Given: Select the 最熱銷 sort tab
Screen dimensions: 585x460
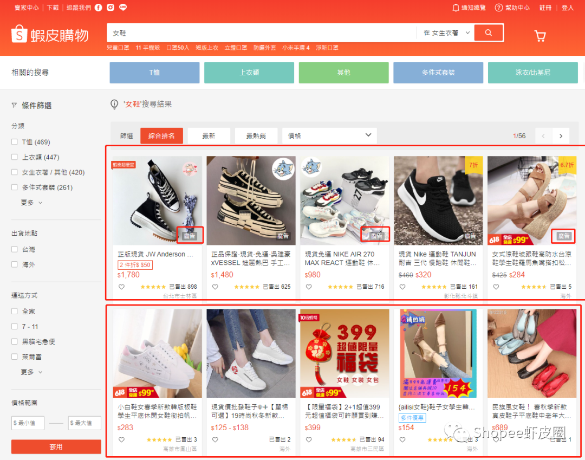Looking at the screenshot, I should click(256, 136).
